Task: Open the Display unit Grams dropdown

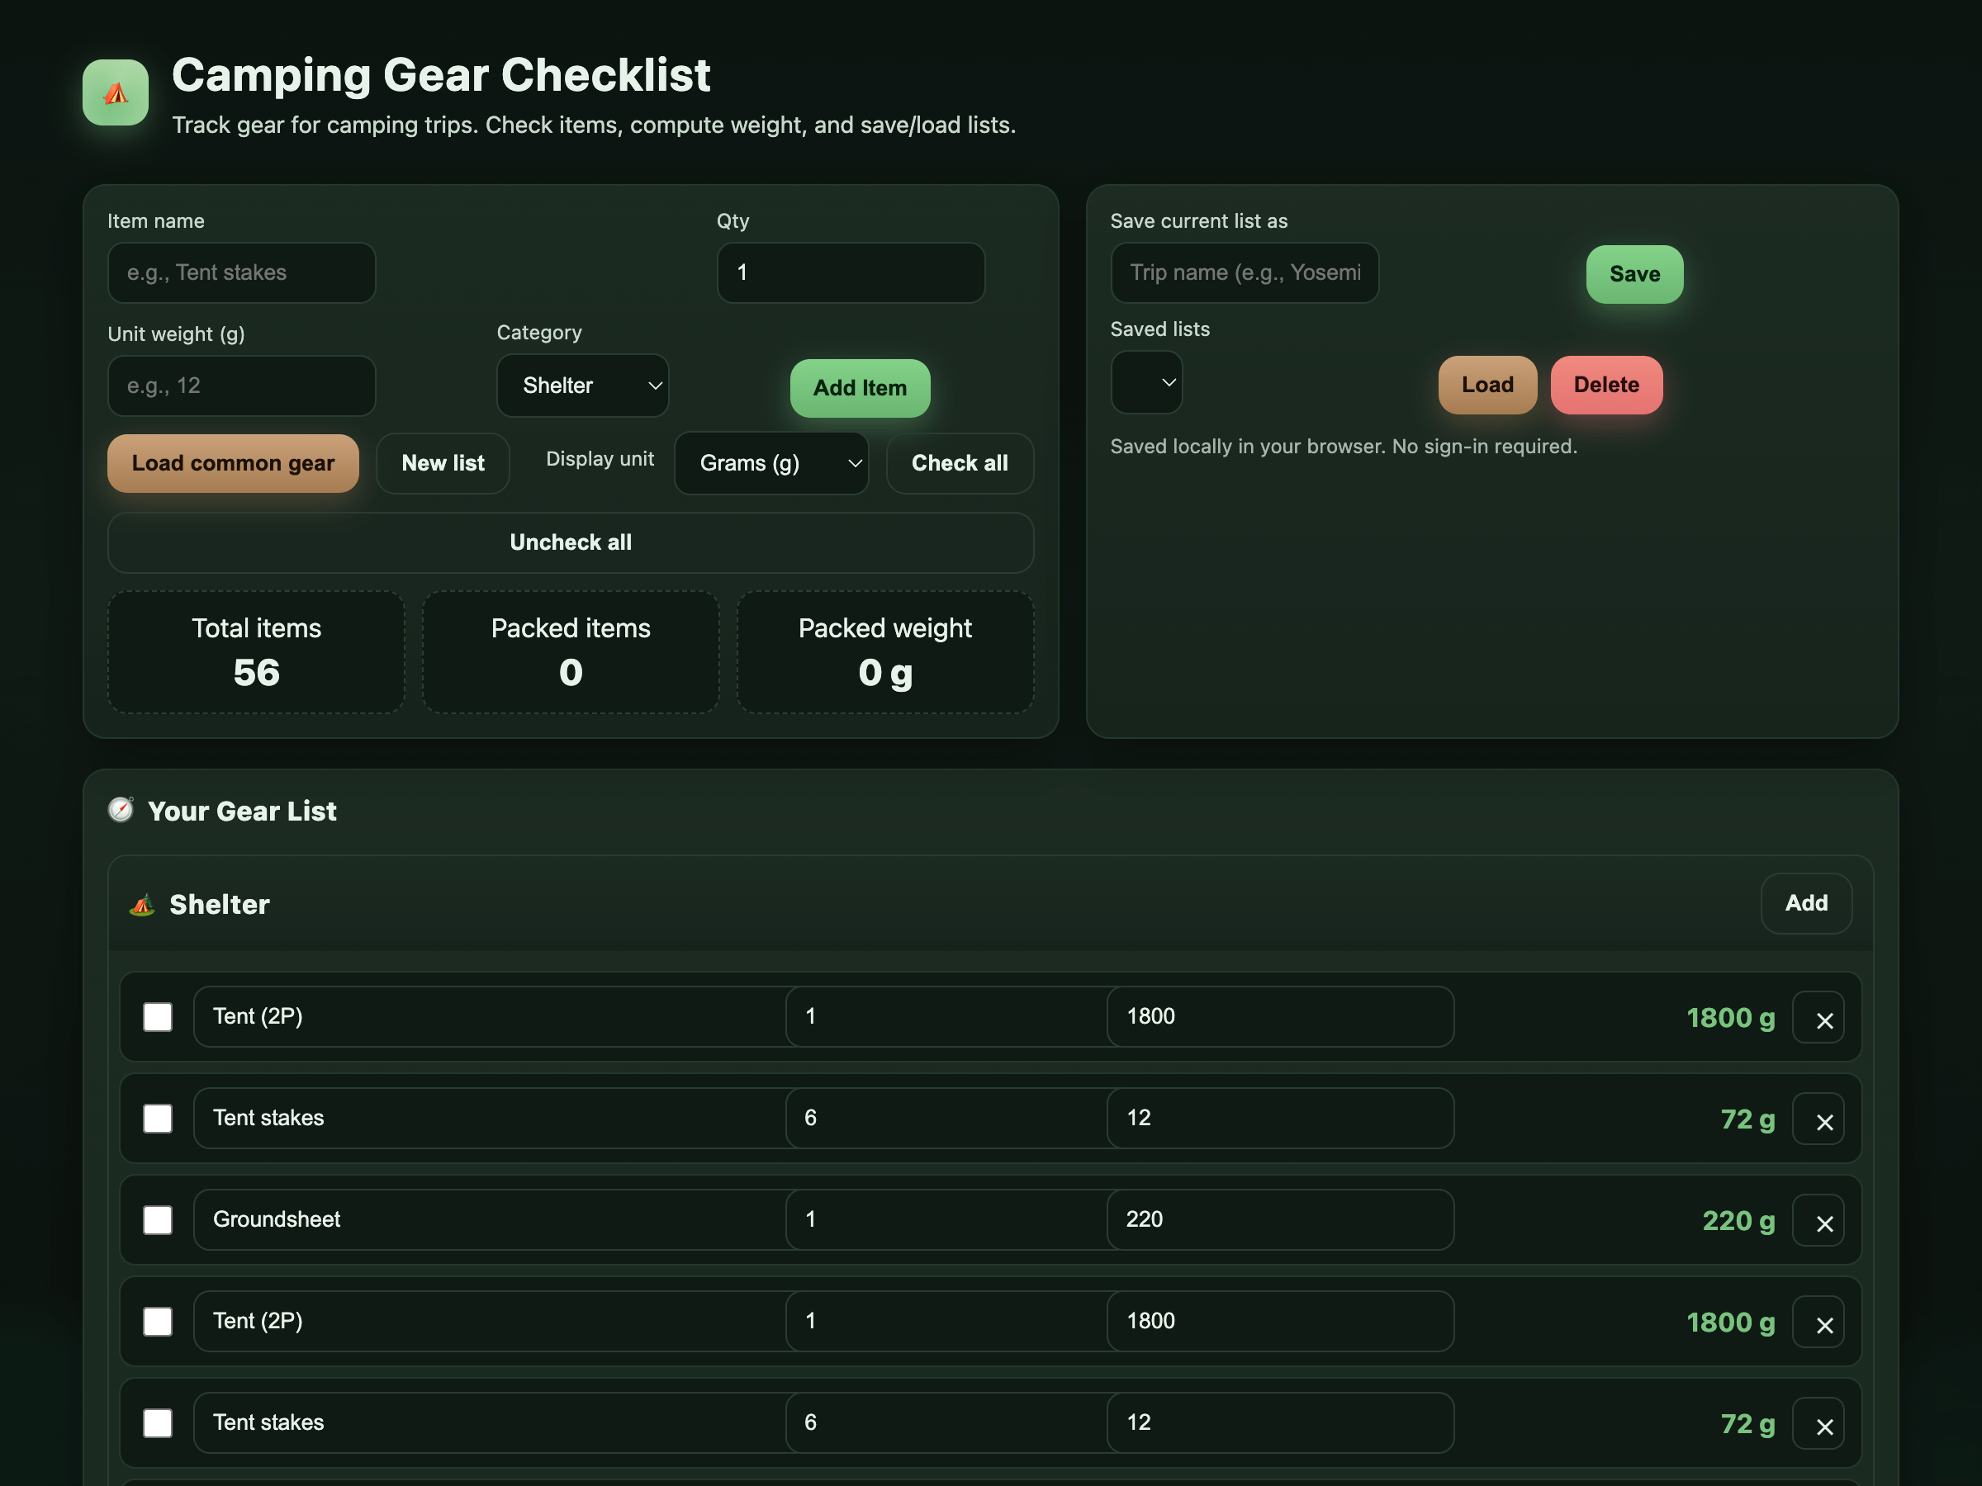Action: [771, 463]
